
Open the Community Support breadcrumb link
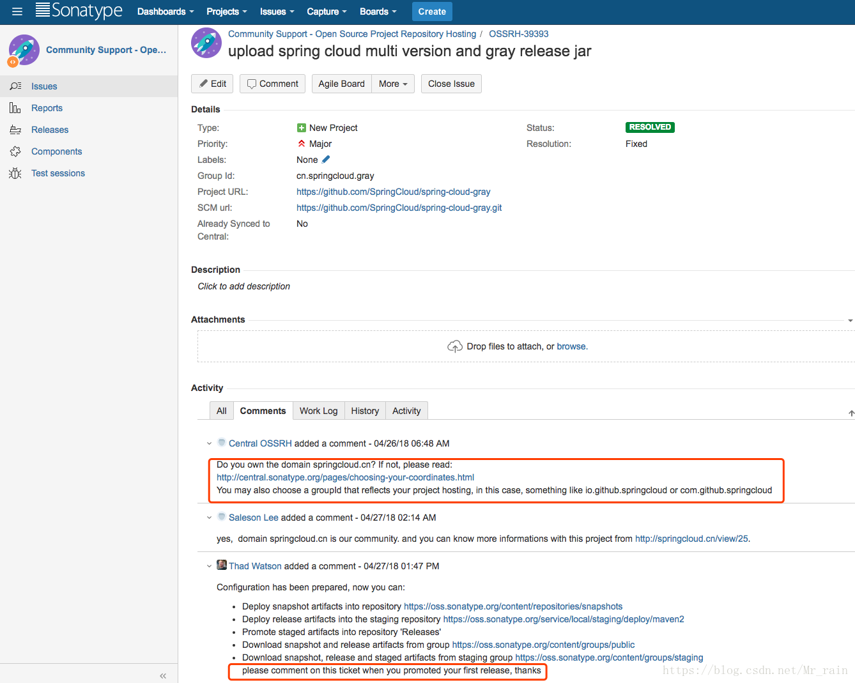coord(352,34)
